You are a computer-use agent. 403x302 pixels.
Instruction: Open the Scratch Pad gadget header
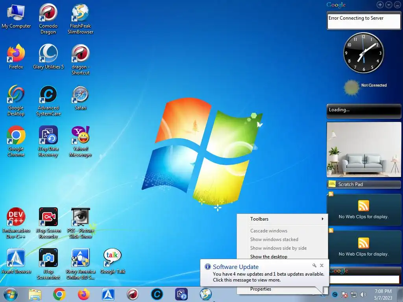click(x=364, y=184)
